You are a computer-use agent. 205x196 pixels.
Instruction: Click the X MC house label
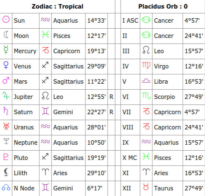click(x=130, y=158)
